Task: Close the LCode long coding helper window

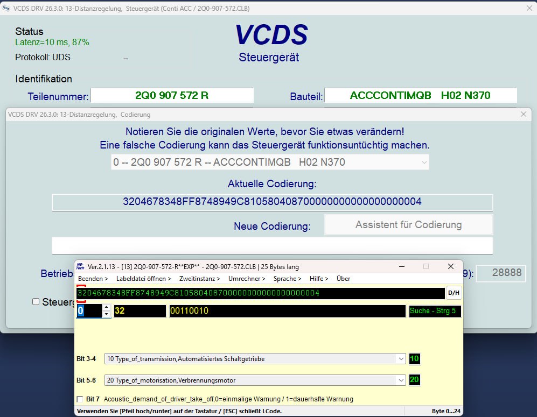Action: (x=451, y=266)
